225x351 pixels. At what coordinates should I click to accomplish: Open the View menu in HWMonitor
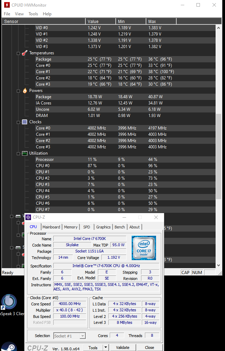tap(19, 14)
